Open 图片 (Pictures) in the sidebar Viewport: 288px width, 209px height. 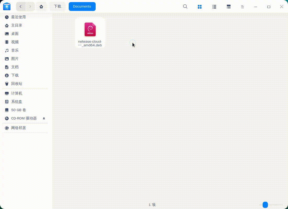pos(15,59)
